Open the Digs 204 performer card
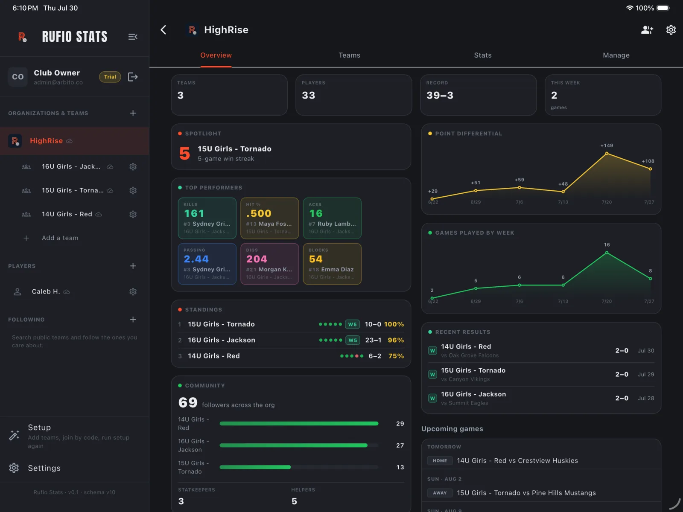Image resolution: width=683 pixels, height=512 pixels. tap(270, 264)
